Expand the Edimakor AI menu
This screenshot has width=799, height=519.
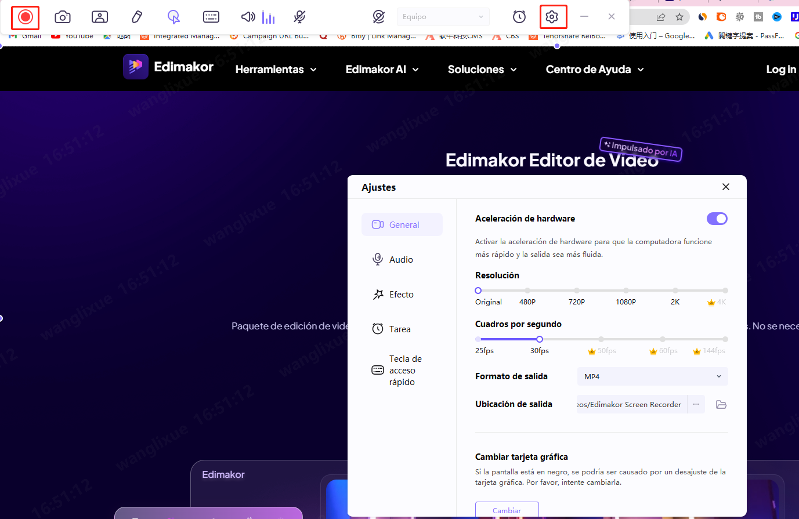pyautogui.click(x=382, y=70)
